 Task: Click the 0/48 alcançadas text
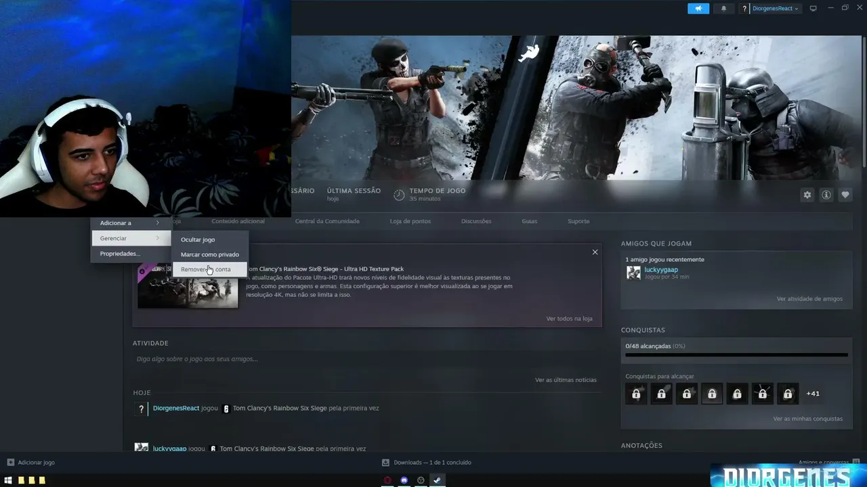coord(648,346)
